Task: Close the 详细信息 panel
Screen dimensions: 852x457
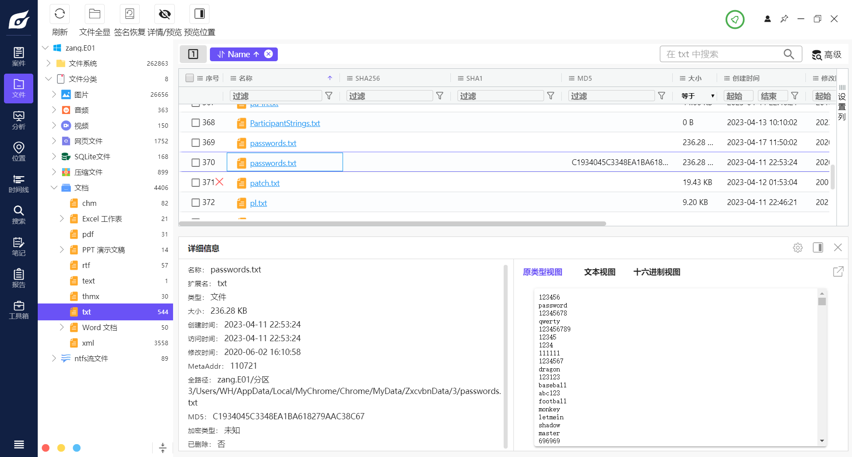Action: (x=838, y=248)
